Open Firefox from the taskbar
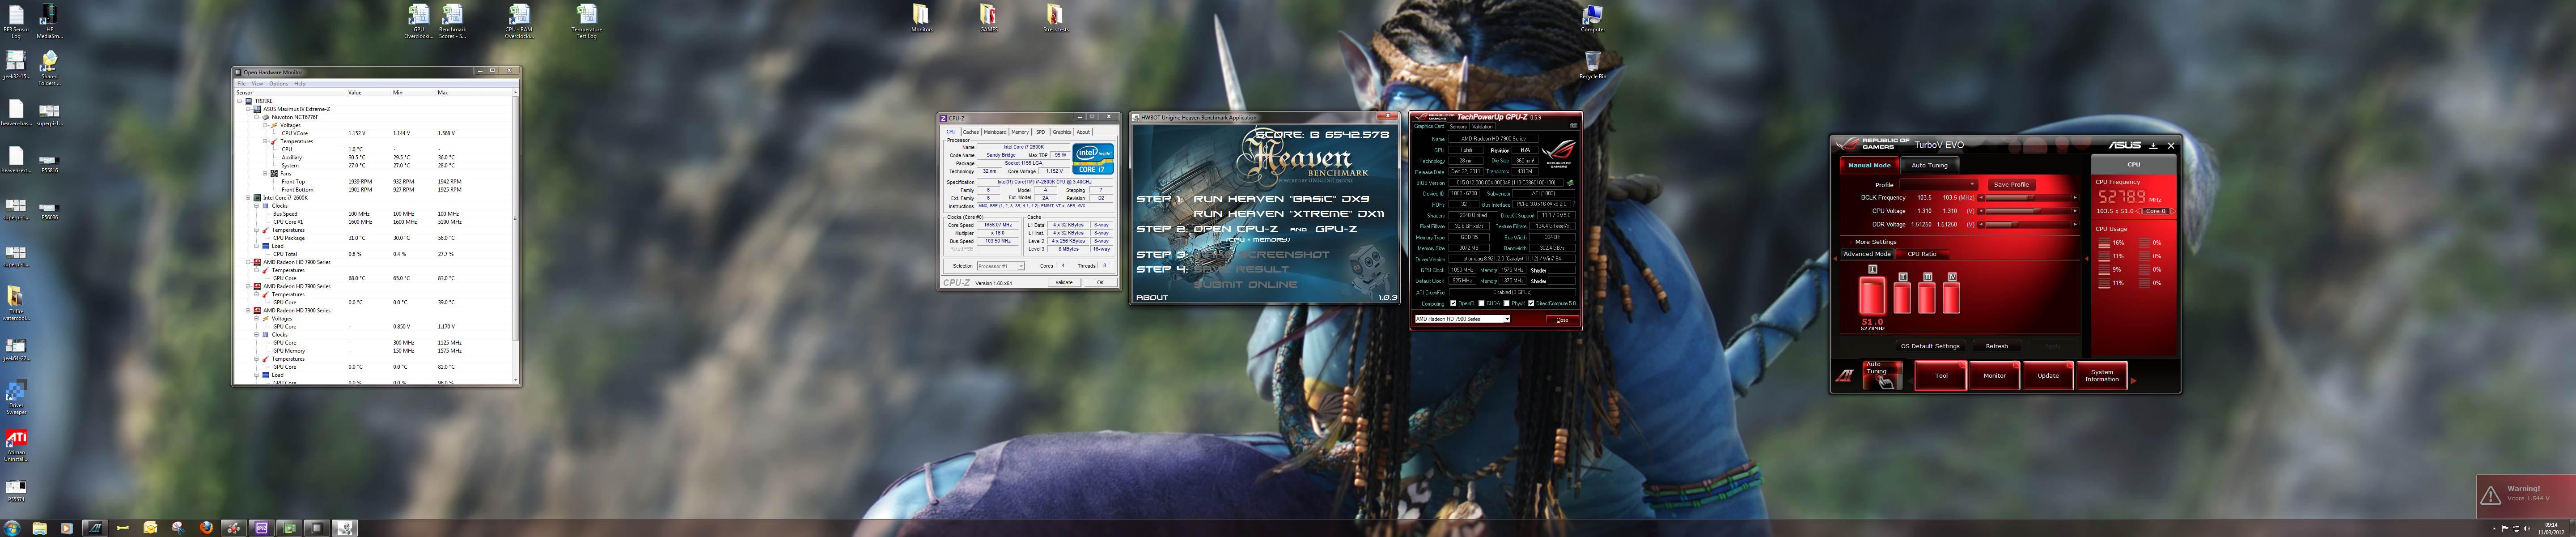This screenshot has width=2576, height=537. 206,528
